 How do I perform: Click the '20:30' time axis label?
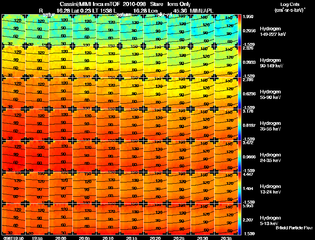pos(202,238)
